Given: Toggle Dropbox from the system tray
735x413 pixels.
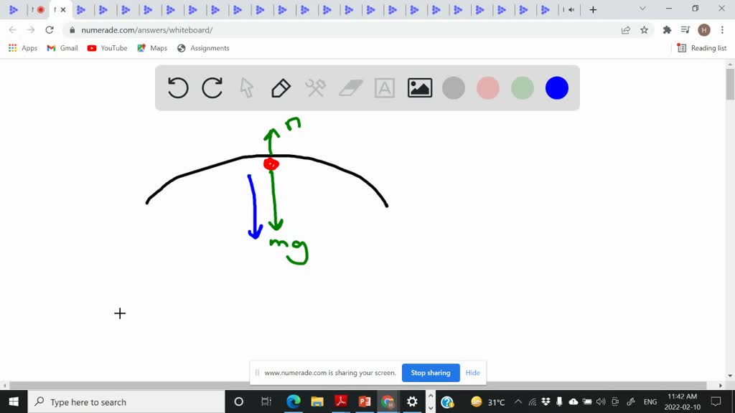Looking at the screenshot, I should click(545, 402).
